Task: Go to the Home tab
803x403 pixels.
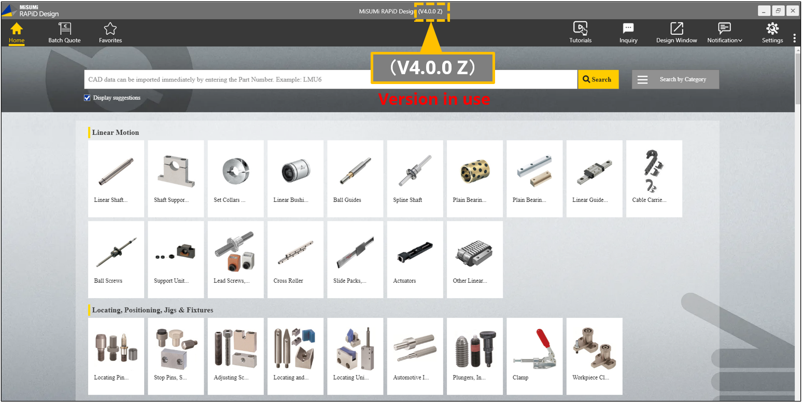Action: point(17,33)
